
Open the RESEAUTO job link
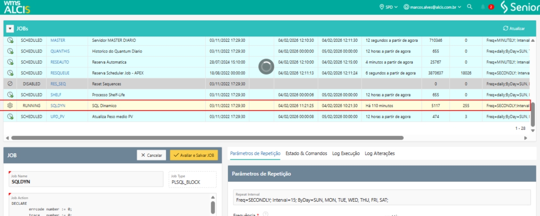pyautogui.click(x=60, y=62)
